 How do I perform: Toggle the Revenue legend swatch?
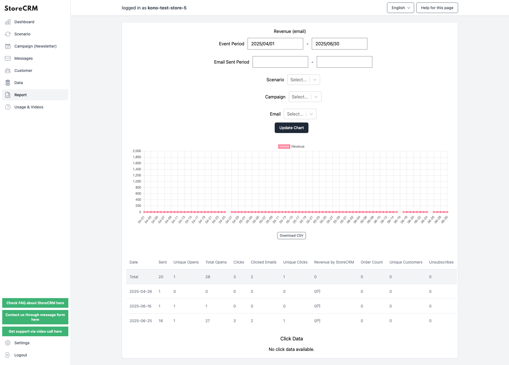[x=284, y=147]
